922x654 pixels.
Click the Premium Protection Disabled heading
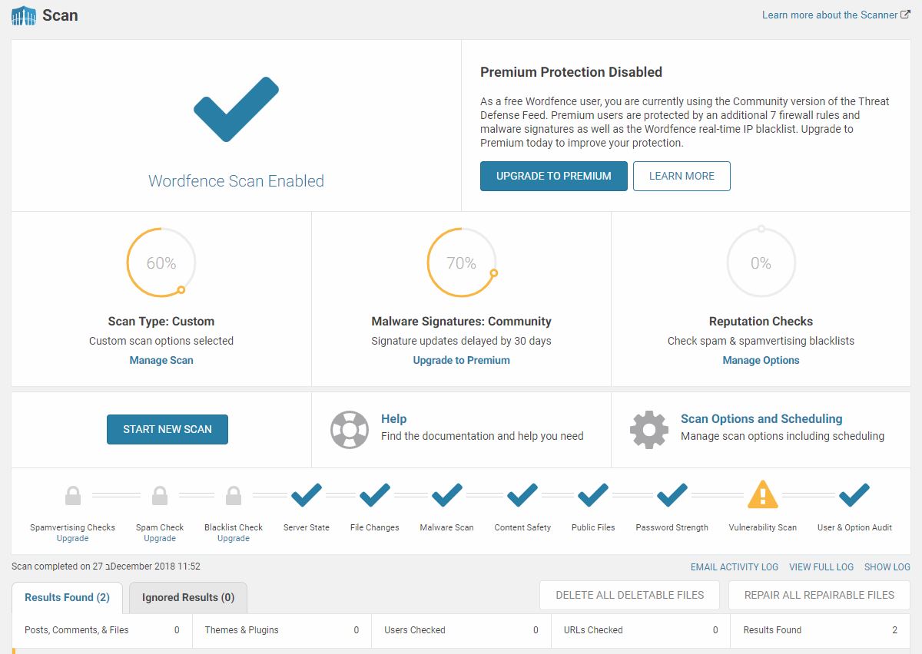571,72
